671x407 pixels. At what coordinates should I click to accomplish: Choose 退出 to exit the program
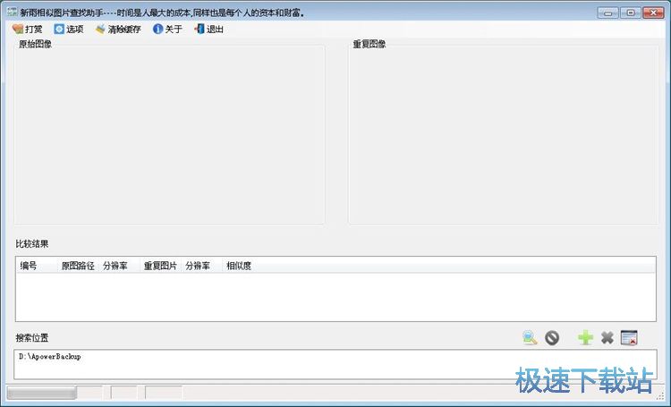[x=208, y=30]
